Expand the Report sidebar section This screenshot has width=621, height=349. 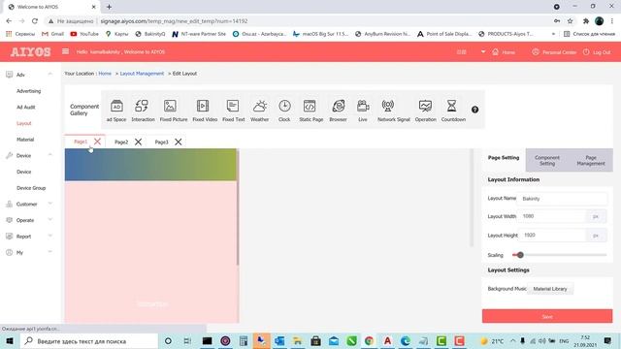pos(49,237)
